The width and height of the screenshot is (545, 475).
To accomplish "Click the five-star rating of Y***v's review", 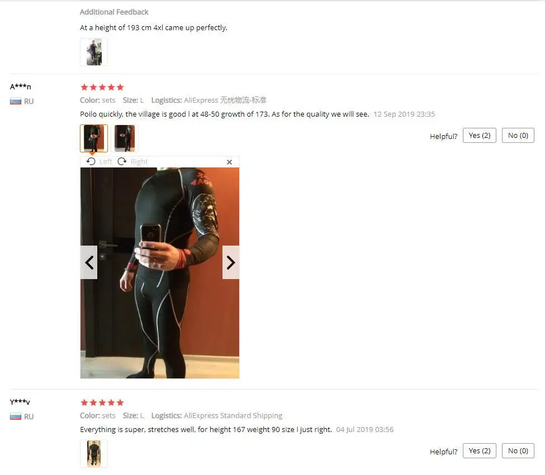I will click(102, 402).
